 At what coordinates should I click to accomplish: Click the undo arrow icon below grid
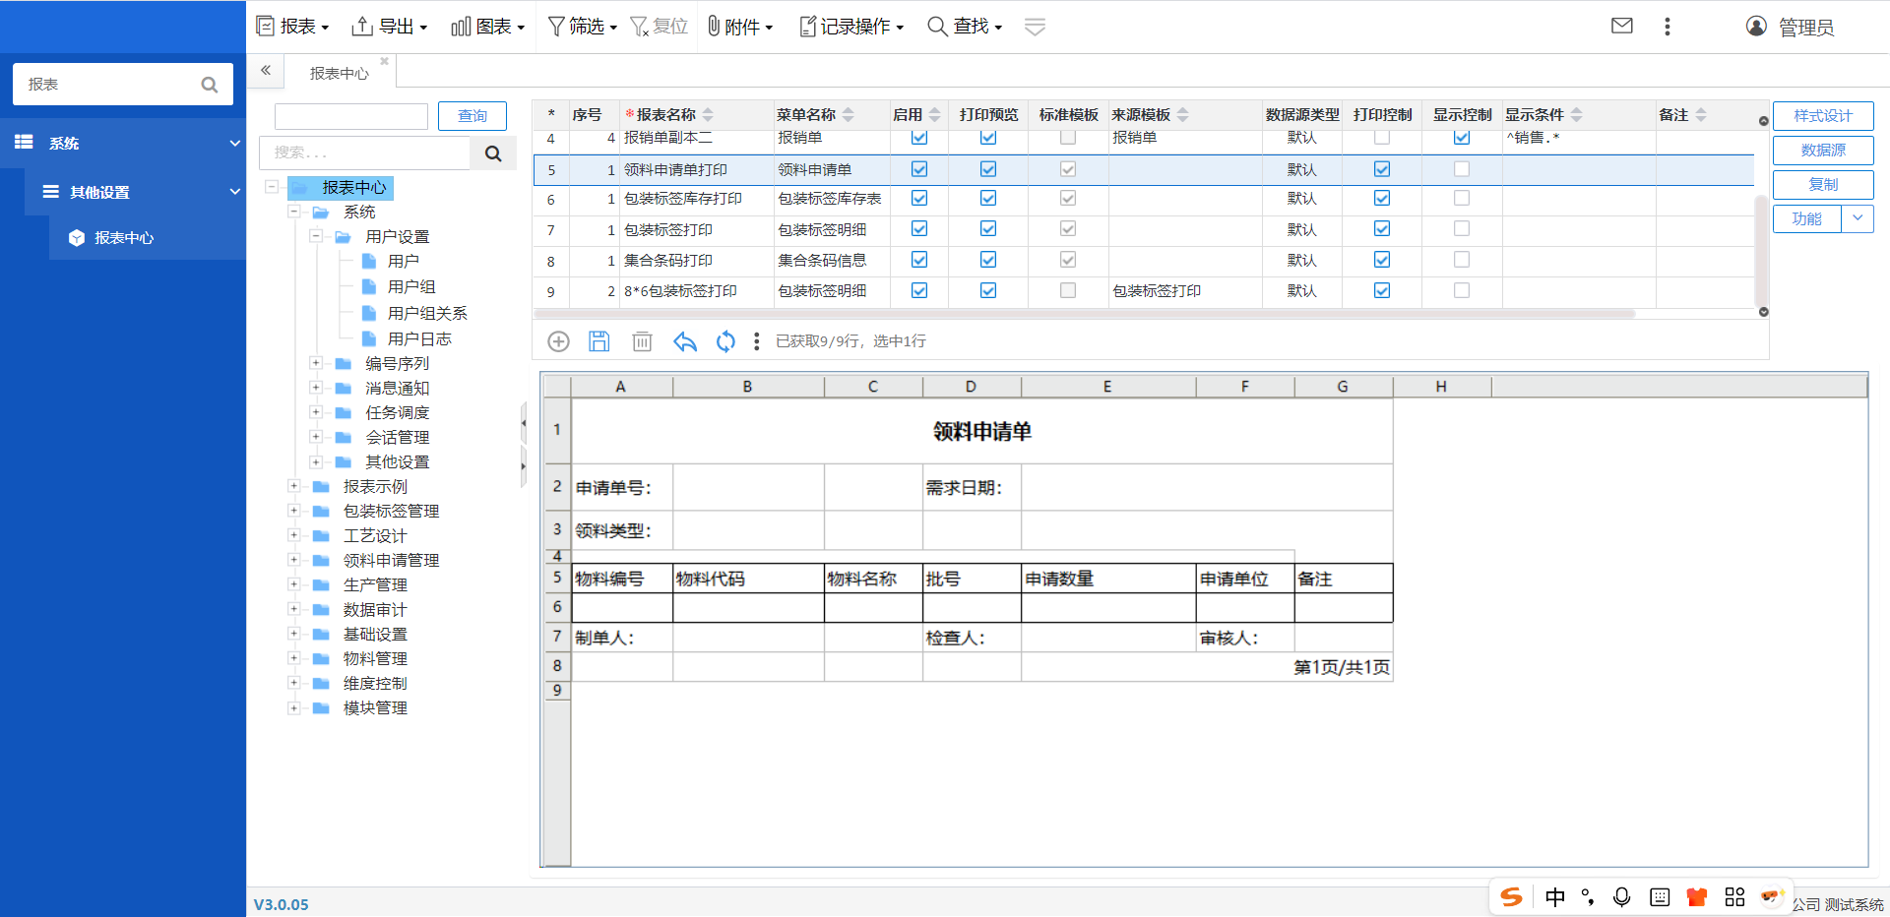tap(684, 341)
